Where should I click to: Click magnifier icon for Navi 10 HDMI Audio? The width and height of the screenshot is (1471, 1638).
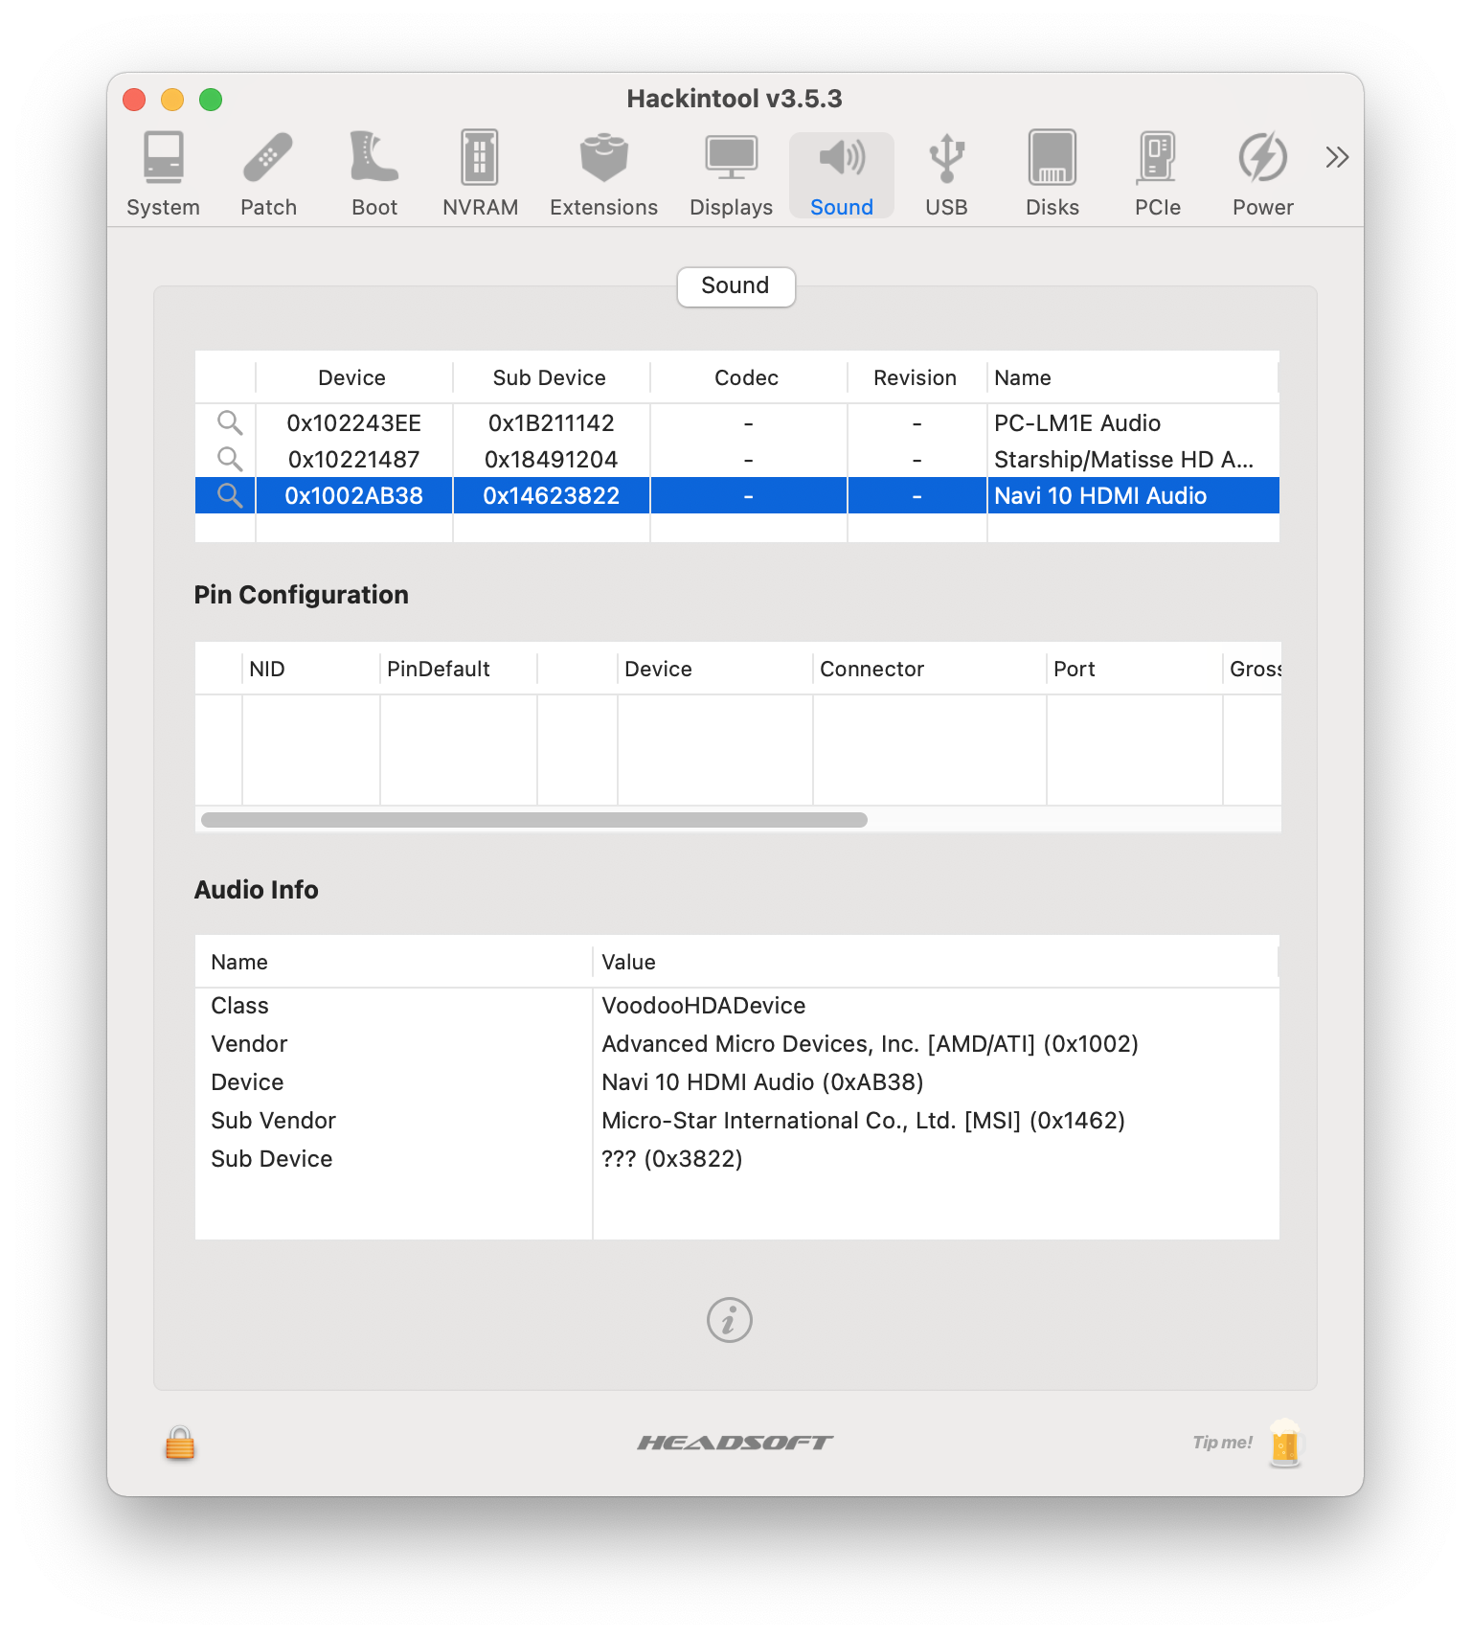(x=229, y=496)
